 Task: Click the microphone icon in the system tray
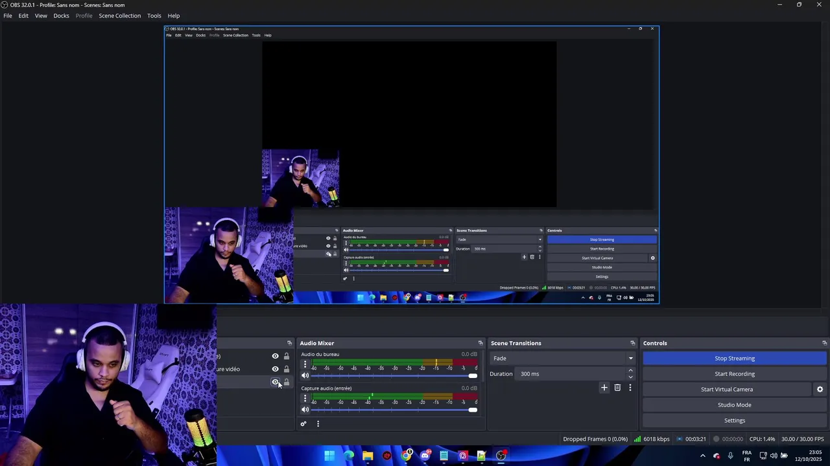coord(730,456)
